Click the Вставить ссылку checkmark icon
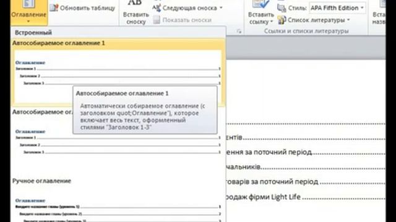396x222 pixels. pyautogui.click(x=261, y=4)
